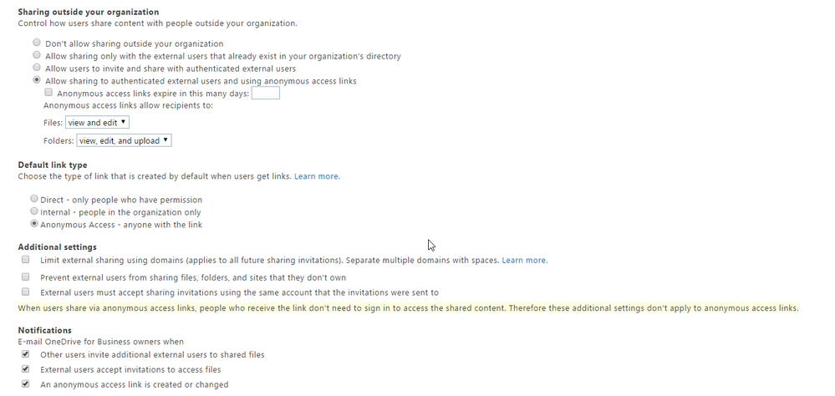Open the Files permission dropdown
835x396 pixels.
(97, 123)
